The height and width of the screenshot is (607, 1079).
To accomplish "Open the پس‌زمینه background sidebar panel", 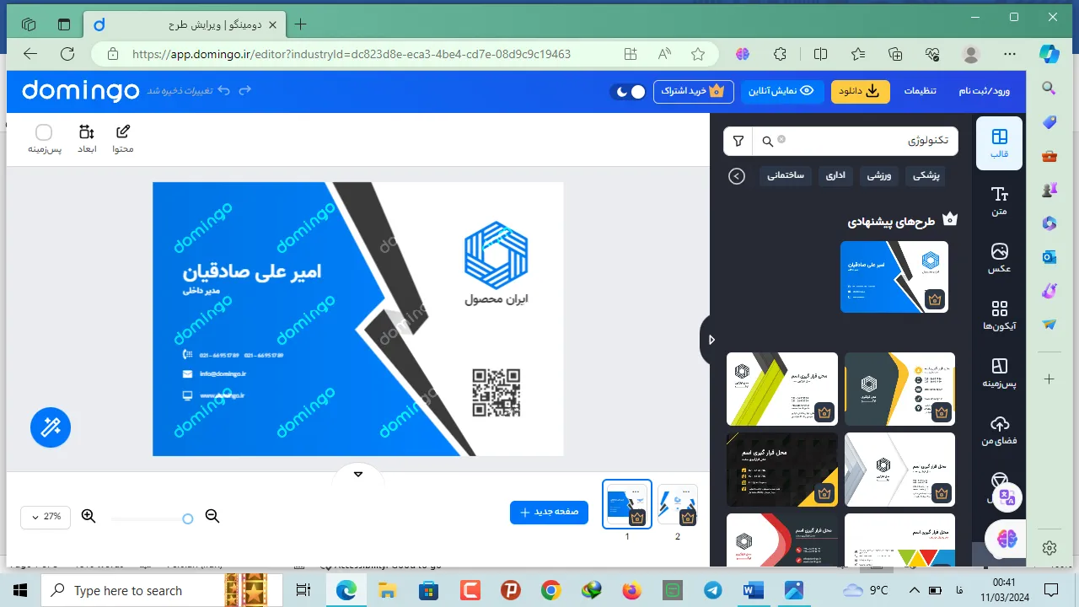I will (x=999, y=373).
